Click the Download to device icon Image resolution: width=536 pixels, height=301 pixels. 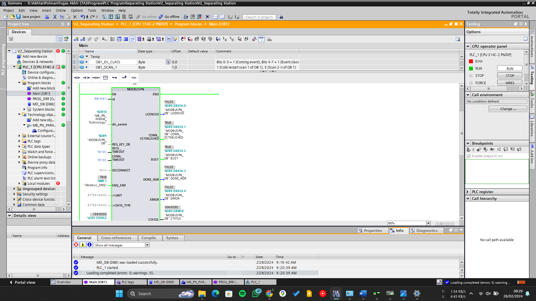click(x=111, y=17)
